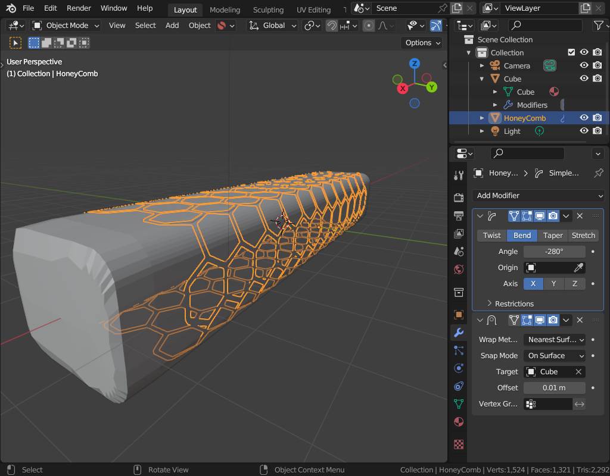Expand the Camera tree item

481,65
